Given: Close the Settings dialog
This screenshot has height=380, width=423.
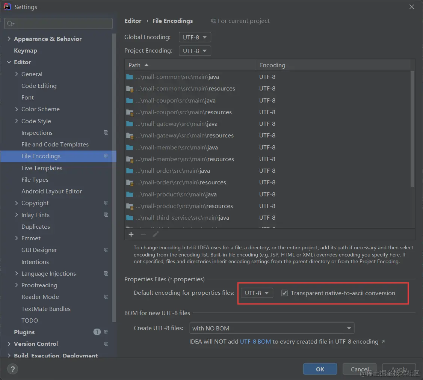Looking at the screenshot, I should [411, 7].
